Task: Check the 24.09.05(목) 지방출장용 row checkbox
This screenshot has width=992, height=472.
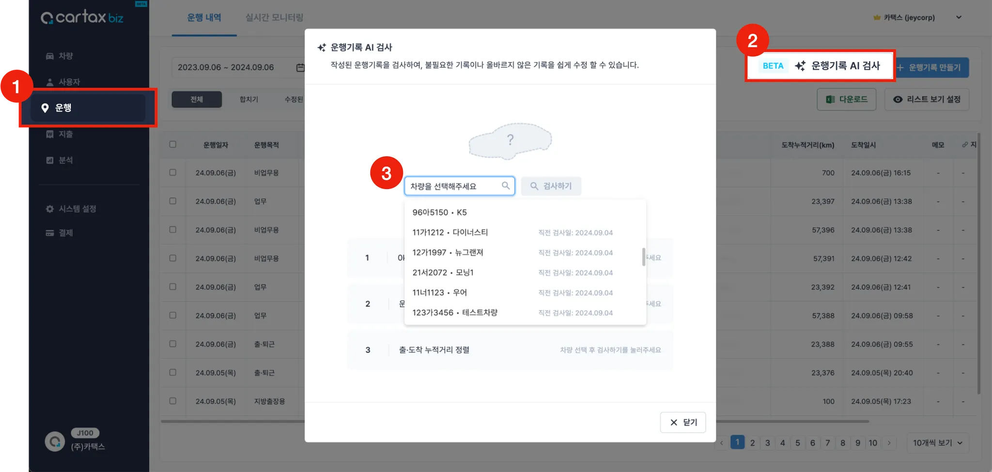Action: click(173, 401)
